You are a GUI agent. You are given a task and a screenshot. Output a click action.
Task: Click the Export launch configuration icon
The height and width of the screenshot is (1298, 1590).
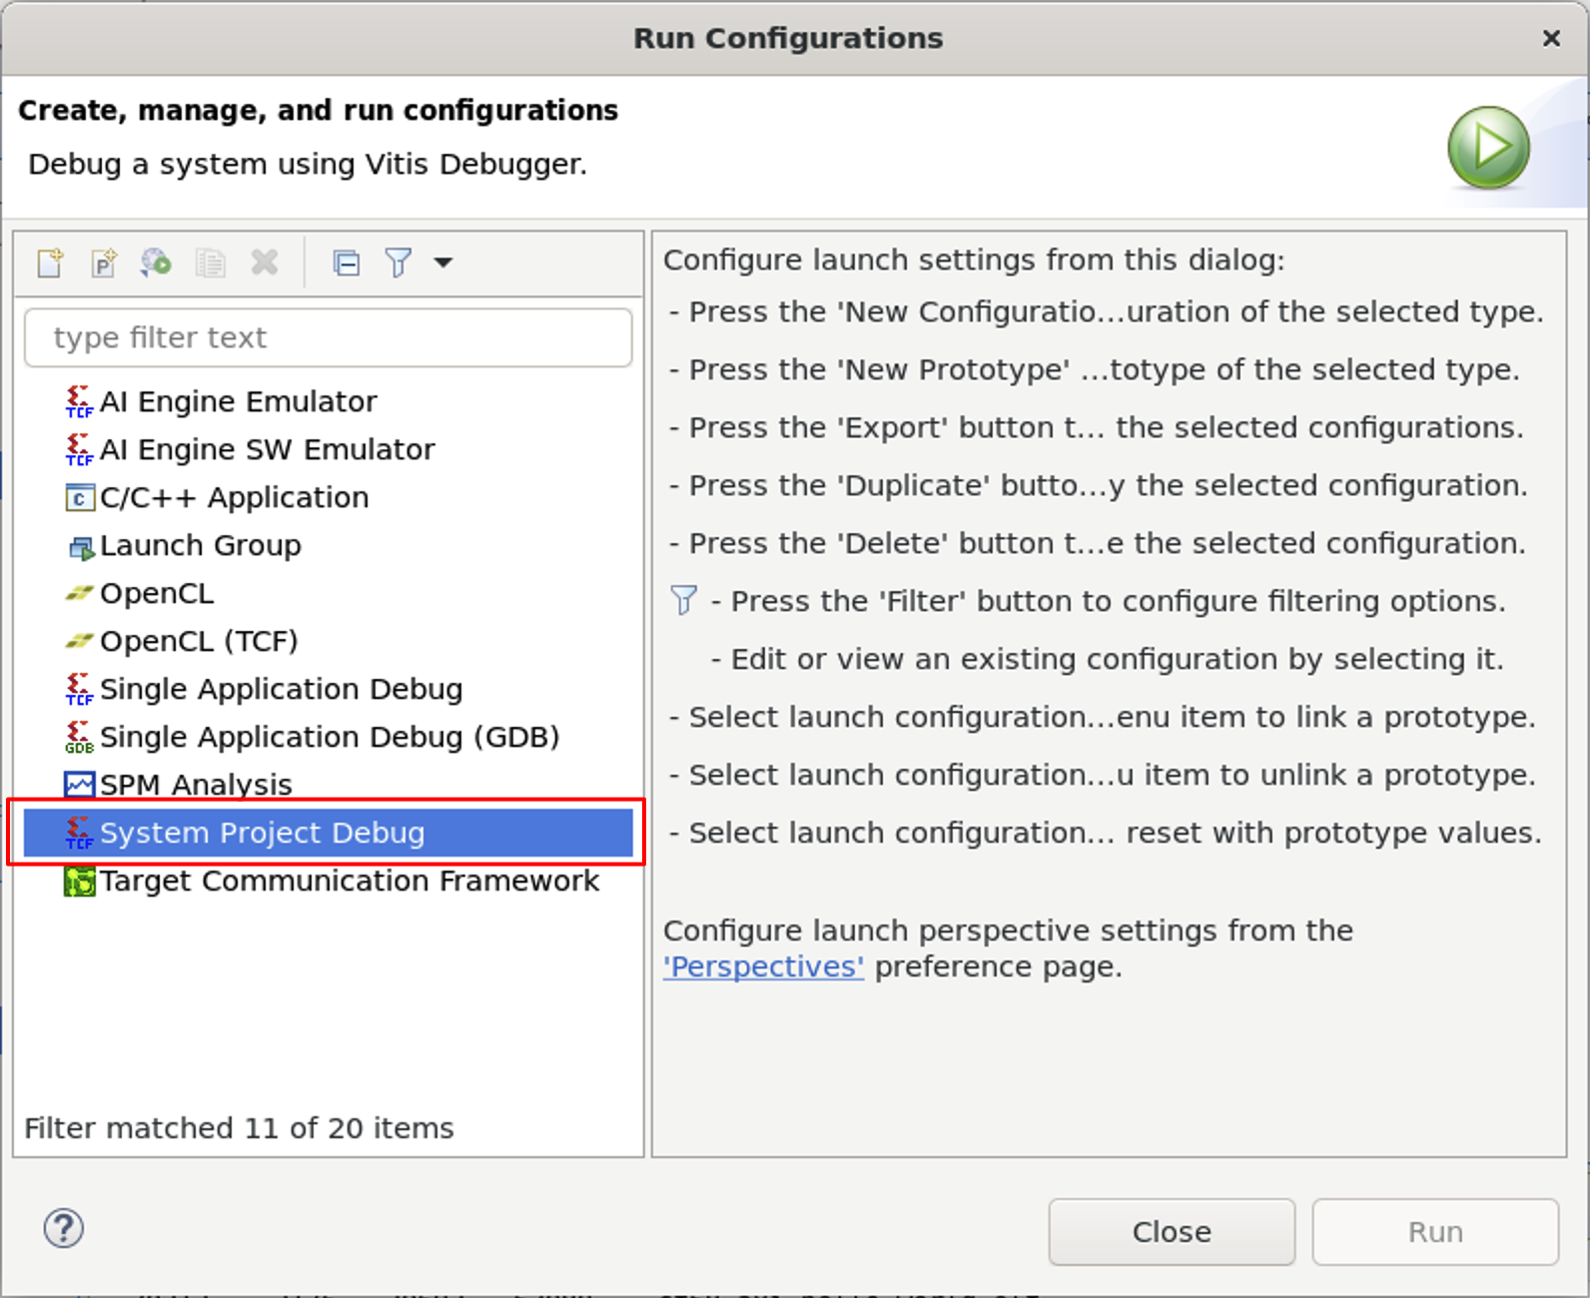[156, 263]
